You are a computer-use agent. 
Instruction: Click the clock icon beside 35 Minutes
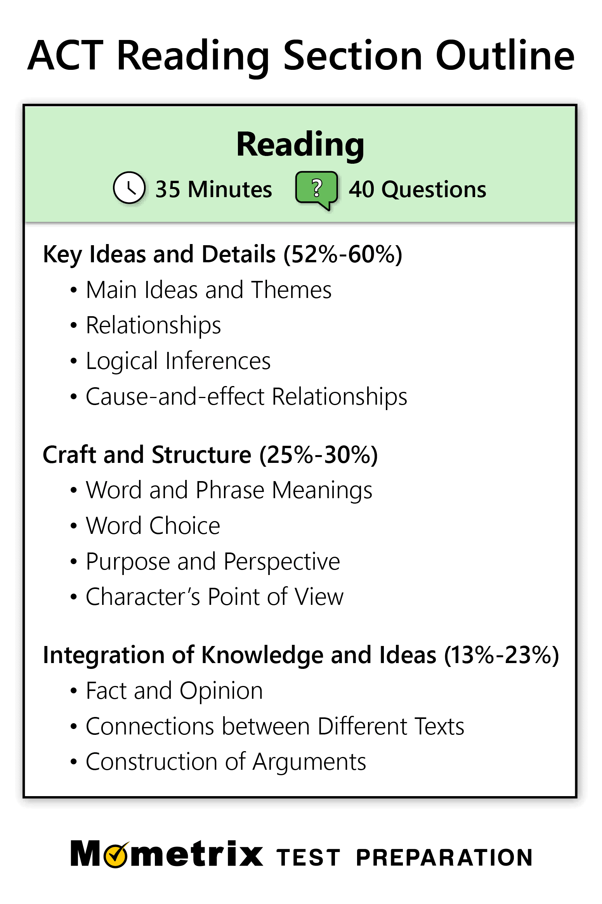(129, 188)
